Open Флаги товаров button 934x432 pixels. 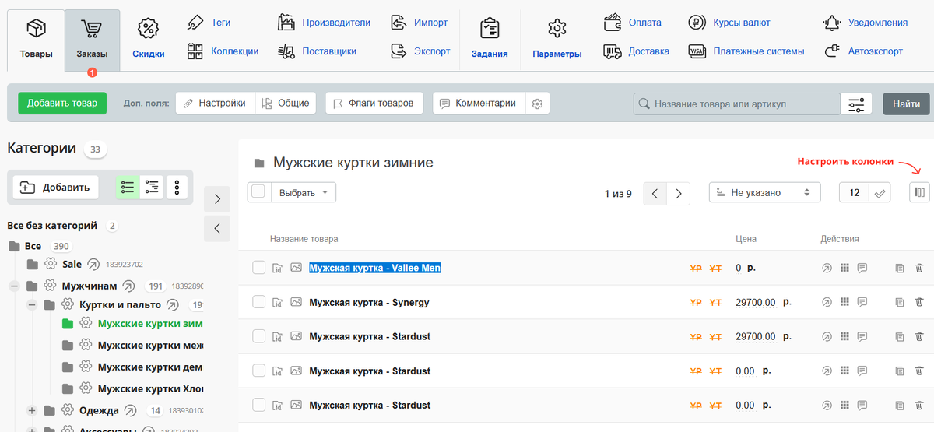(374, 103)
